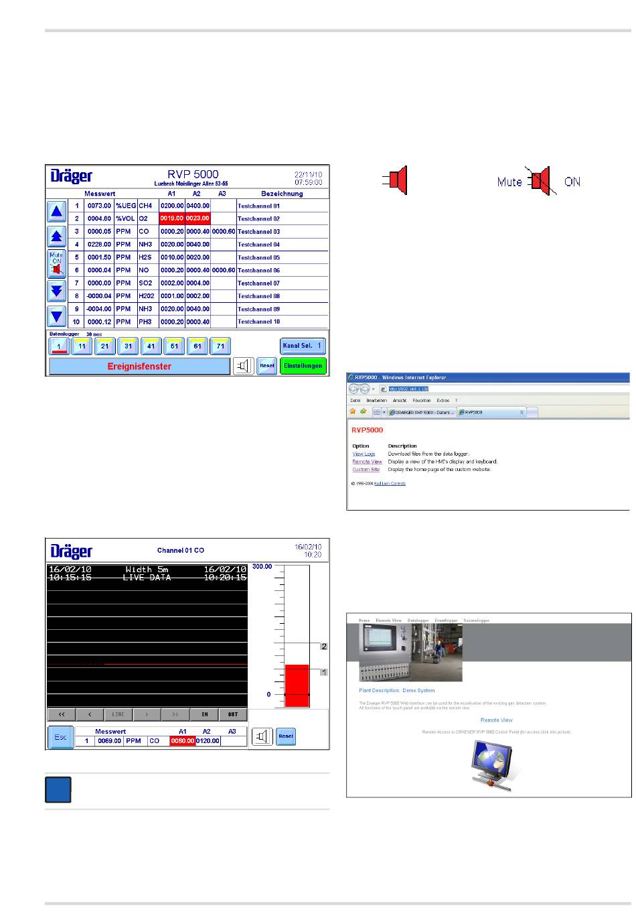Viewport: 636px width, 924px height.
Task: Click the LIVE trend button
Action: click(x=118, y=714)
